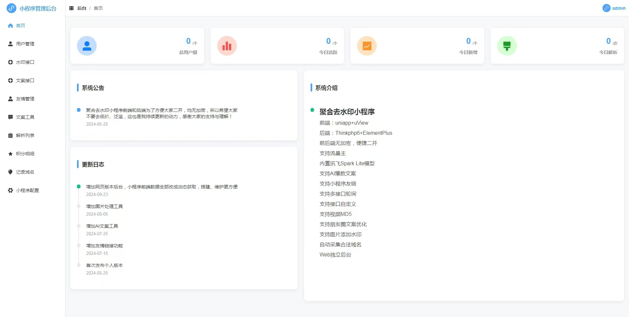Open the 后台 breadcrumb entry
629x317 pixels.
82,8
